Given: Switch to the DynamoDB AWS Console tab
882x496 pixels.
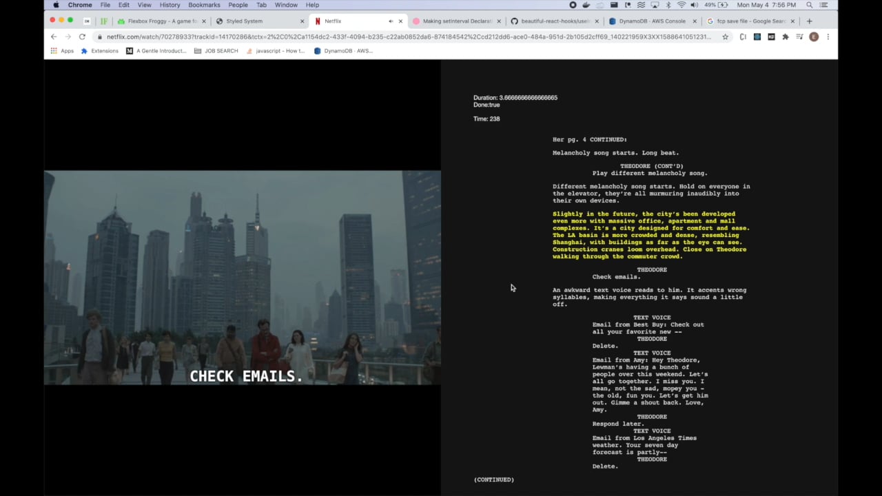Looking at the screenshot, I should click(653, 21).
